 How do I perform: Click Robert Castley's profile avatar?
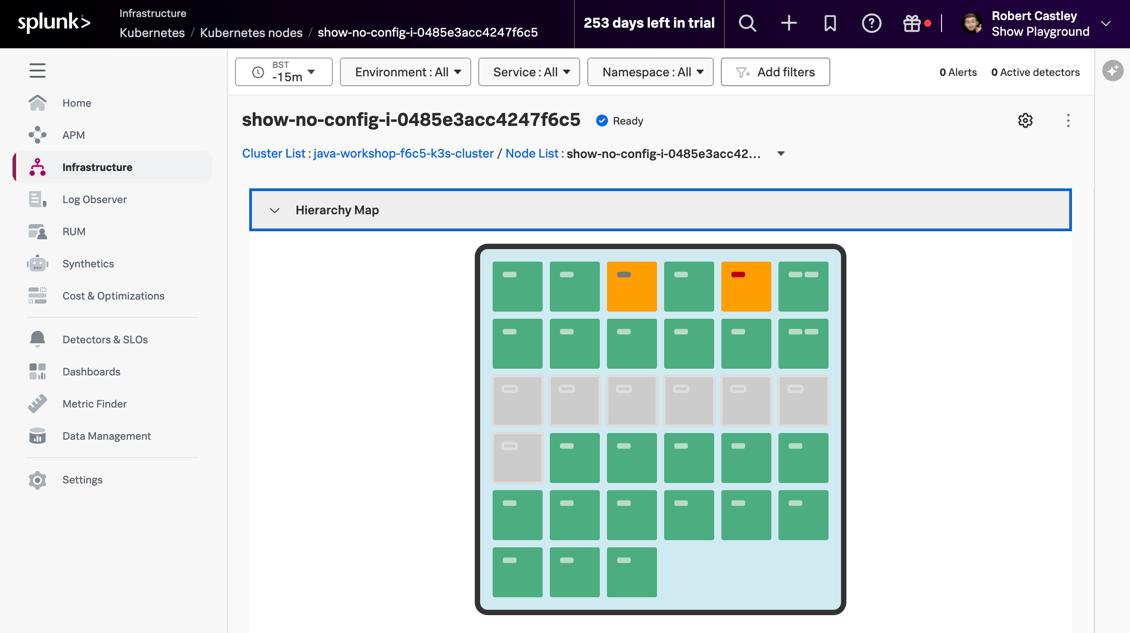[x=972, y=23]
